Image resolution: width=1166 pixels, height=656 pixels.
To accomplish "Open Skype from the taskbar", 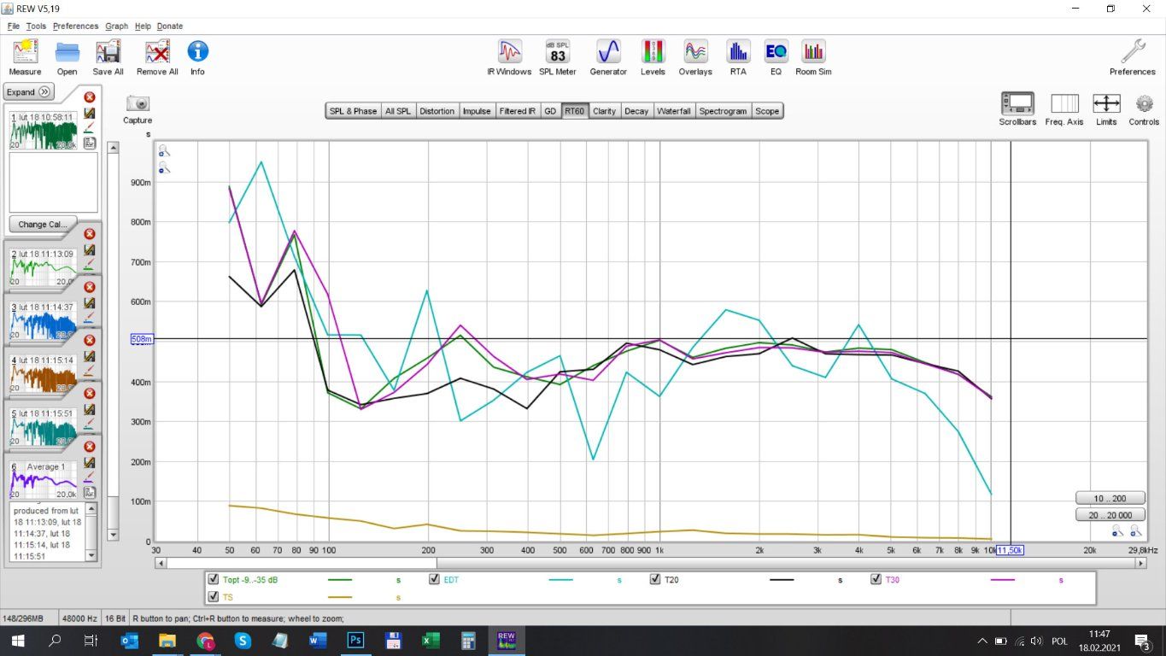I will (x=243, y=640).
